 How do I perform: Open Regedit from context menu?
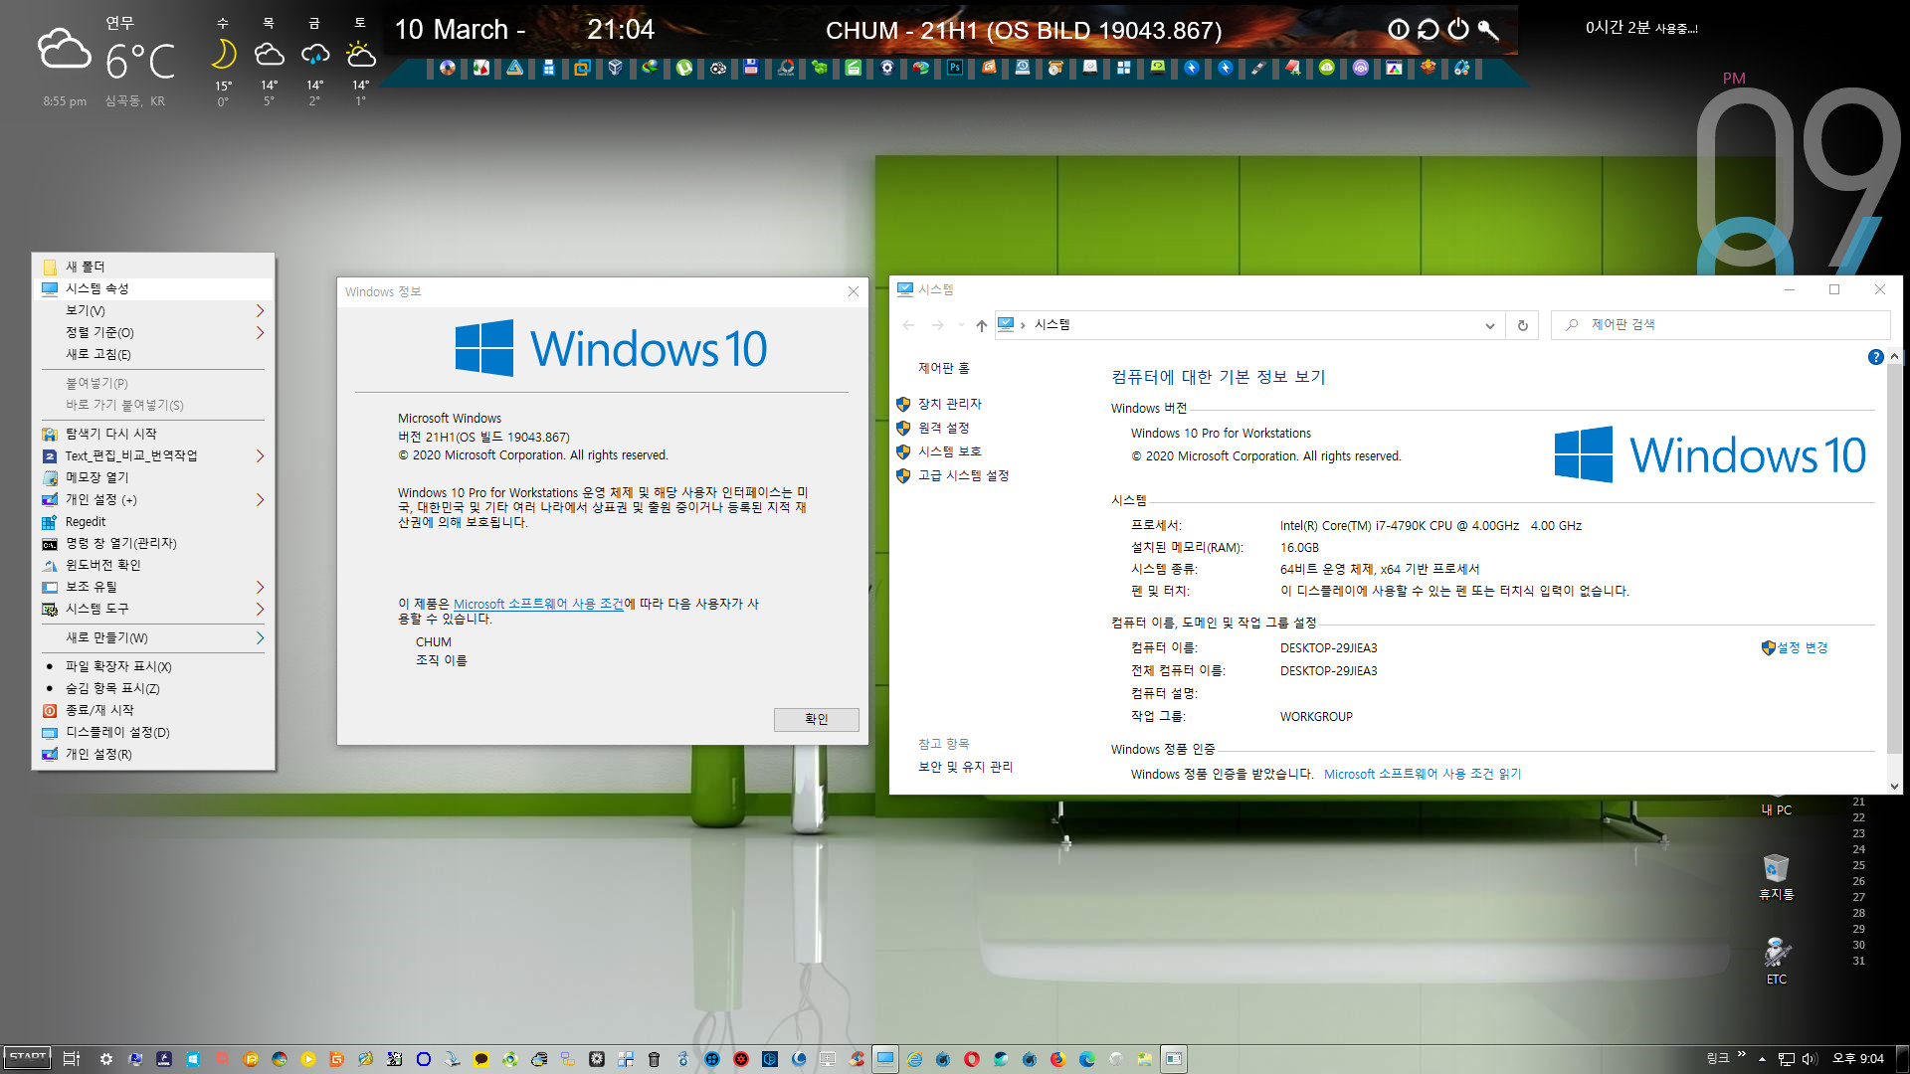tap(153, 521)
